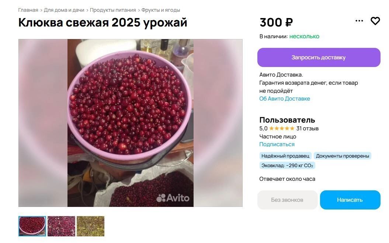389x243 pixels.
Task: Click the Avito watermark logo on the photo
Action: (173, 198)
